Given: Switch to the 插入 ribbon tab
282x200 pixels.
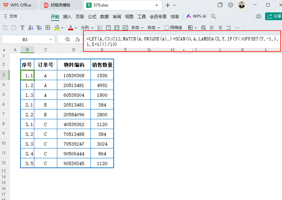Looking at the screenshot, I should point(67,17).
